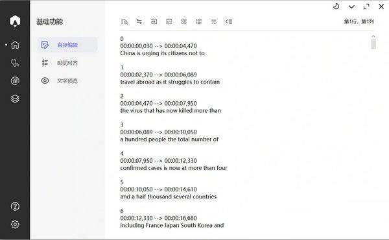
Task: Click timestamp '00:00:02,370 --> 00:00:06,089'
Action: (159, 75)
